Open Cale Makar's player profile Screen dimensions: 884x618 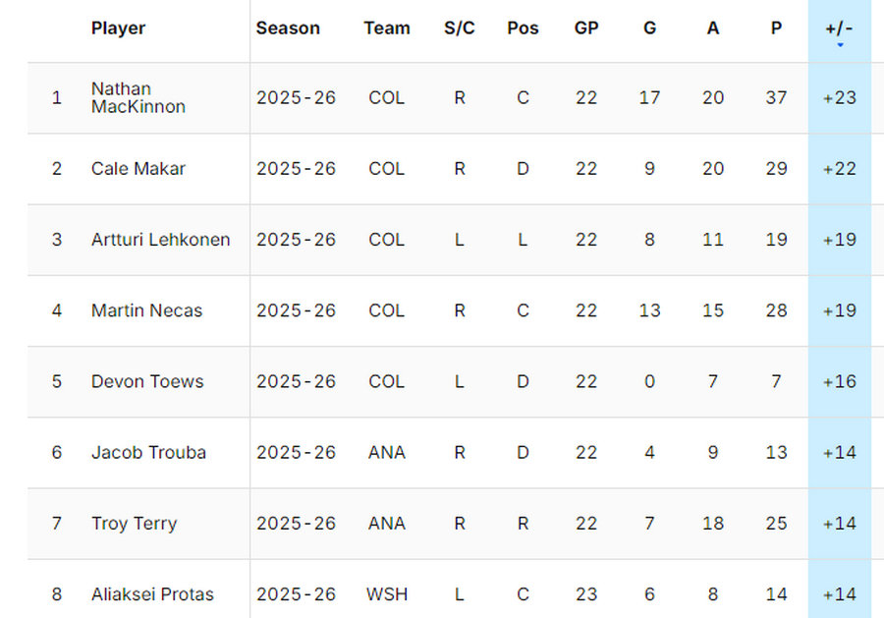click(138, 169)
